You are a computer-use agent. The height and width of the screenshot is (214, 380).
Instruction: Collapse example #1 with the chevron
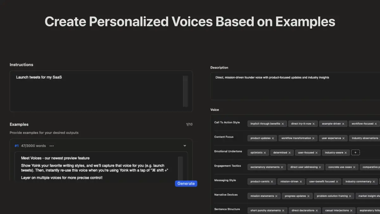pos(185,146)
